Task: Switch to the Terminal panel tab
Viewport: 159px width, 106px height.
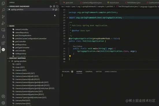Action: point(89,71)
